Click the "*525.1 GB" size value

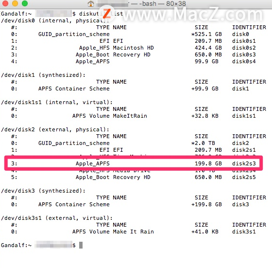tap(206, 34)
